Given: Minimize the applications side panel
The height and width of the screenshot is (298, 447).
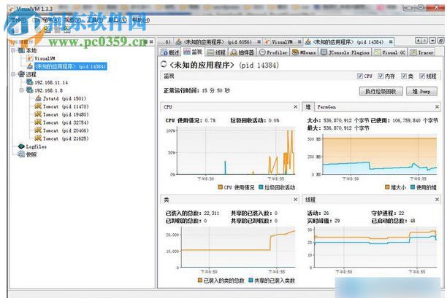Looking at the screenshot, I should (x=146, y=42).
